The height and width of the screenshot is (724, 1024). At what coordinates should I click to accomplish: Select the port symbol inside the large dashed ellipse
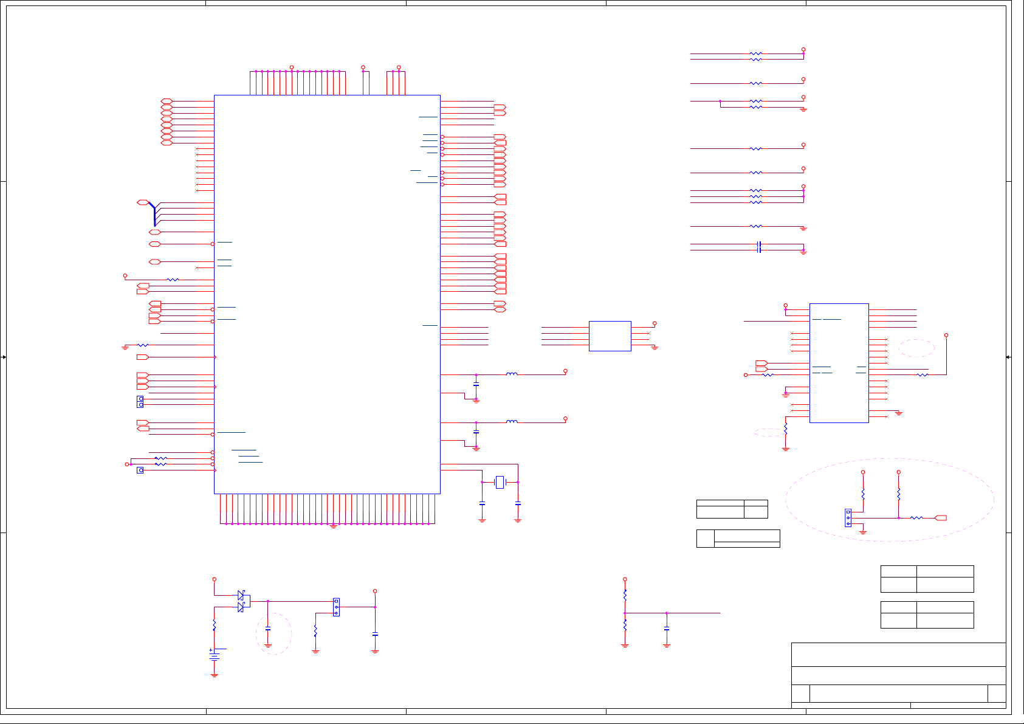coord(940,518)
